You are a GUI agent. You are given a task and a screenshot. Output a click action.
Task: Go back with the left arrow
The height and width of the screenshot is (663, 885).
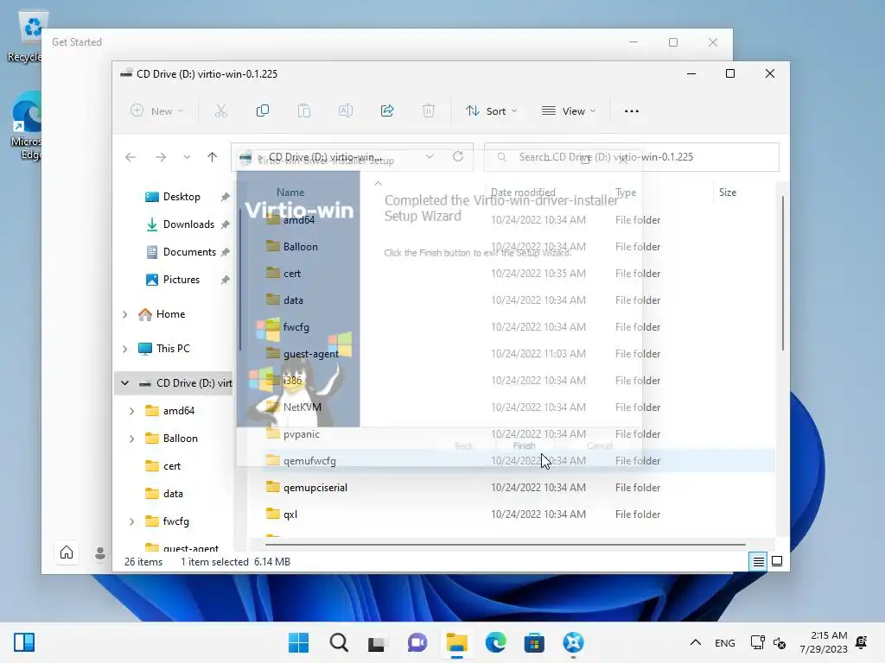tap(131, 157)
